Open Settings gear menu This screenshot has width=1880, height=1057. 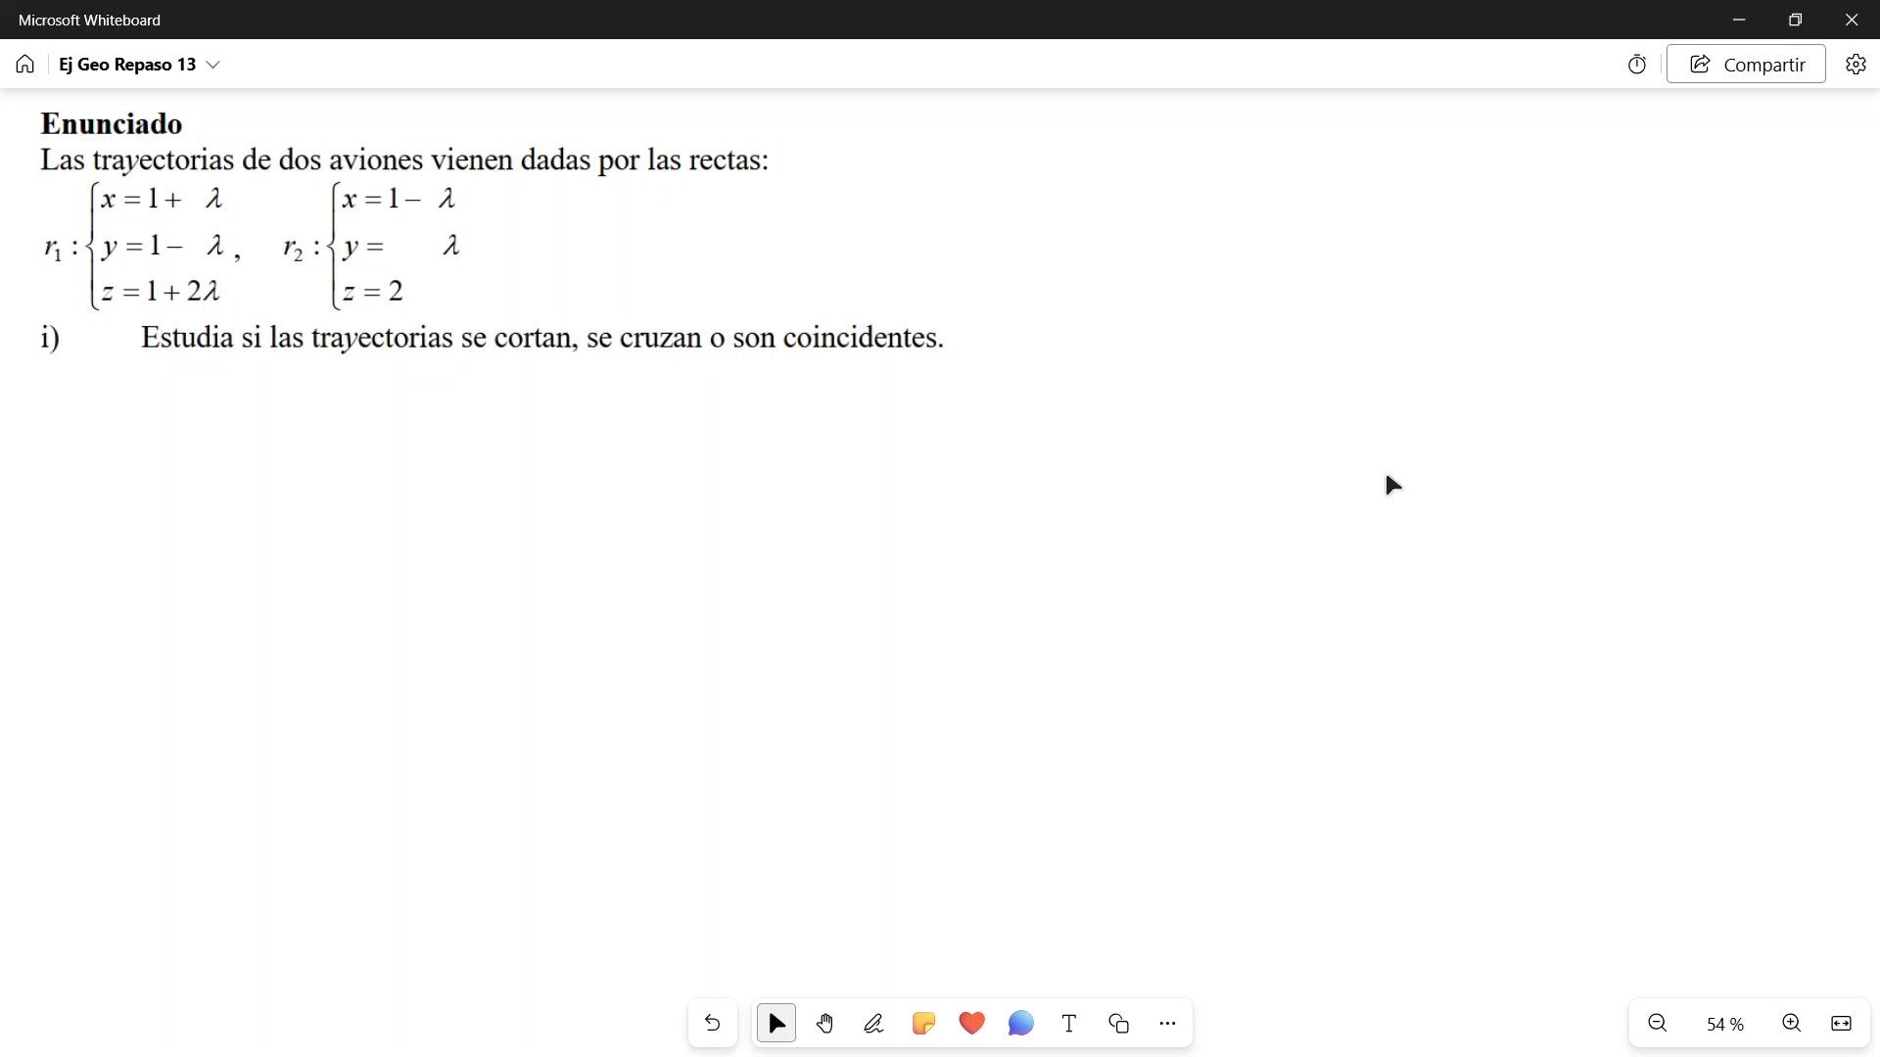(1856, 65)
